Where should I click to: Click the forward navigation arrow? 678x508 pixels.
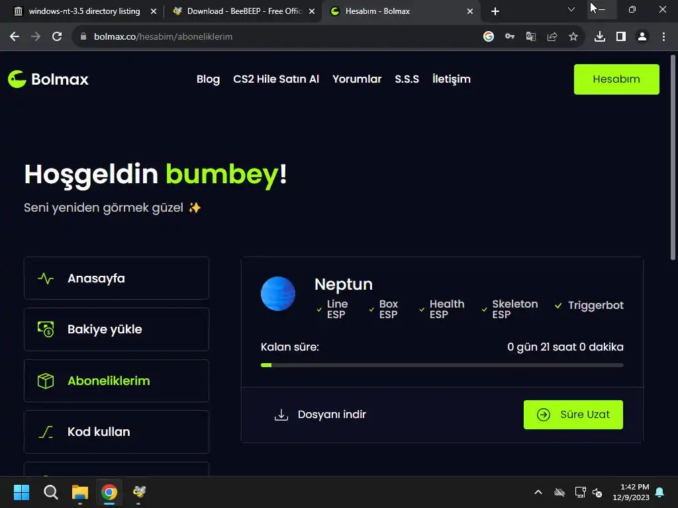(36, 37)
